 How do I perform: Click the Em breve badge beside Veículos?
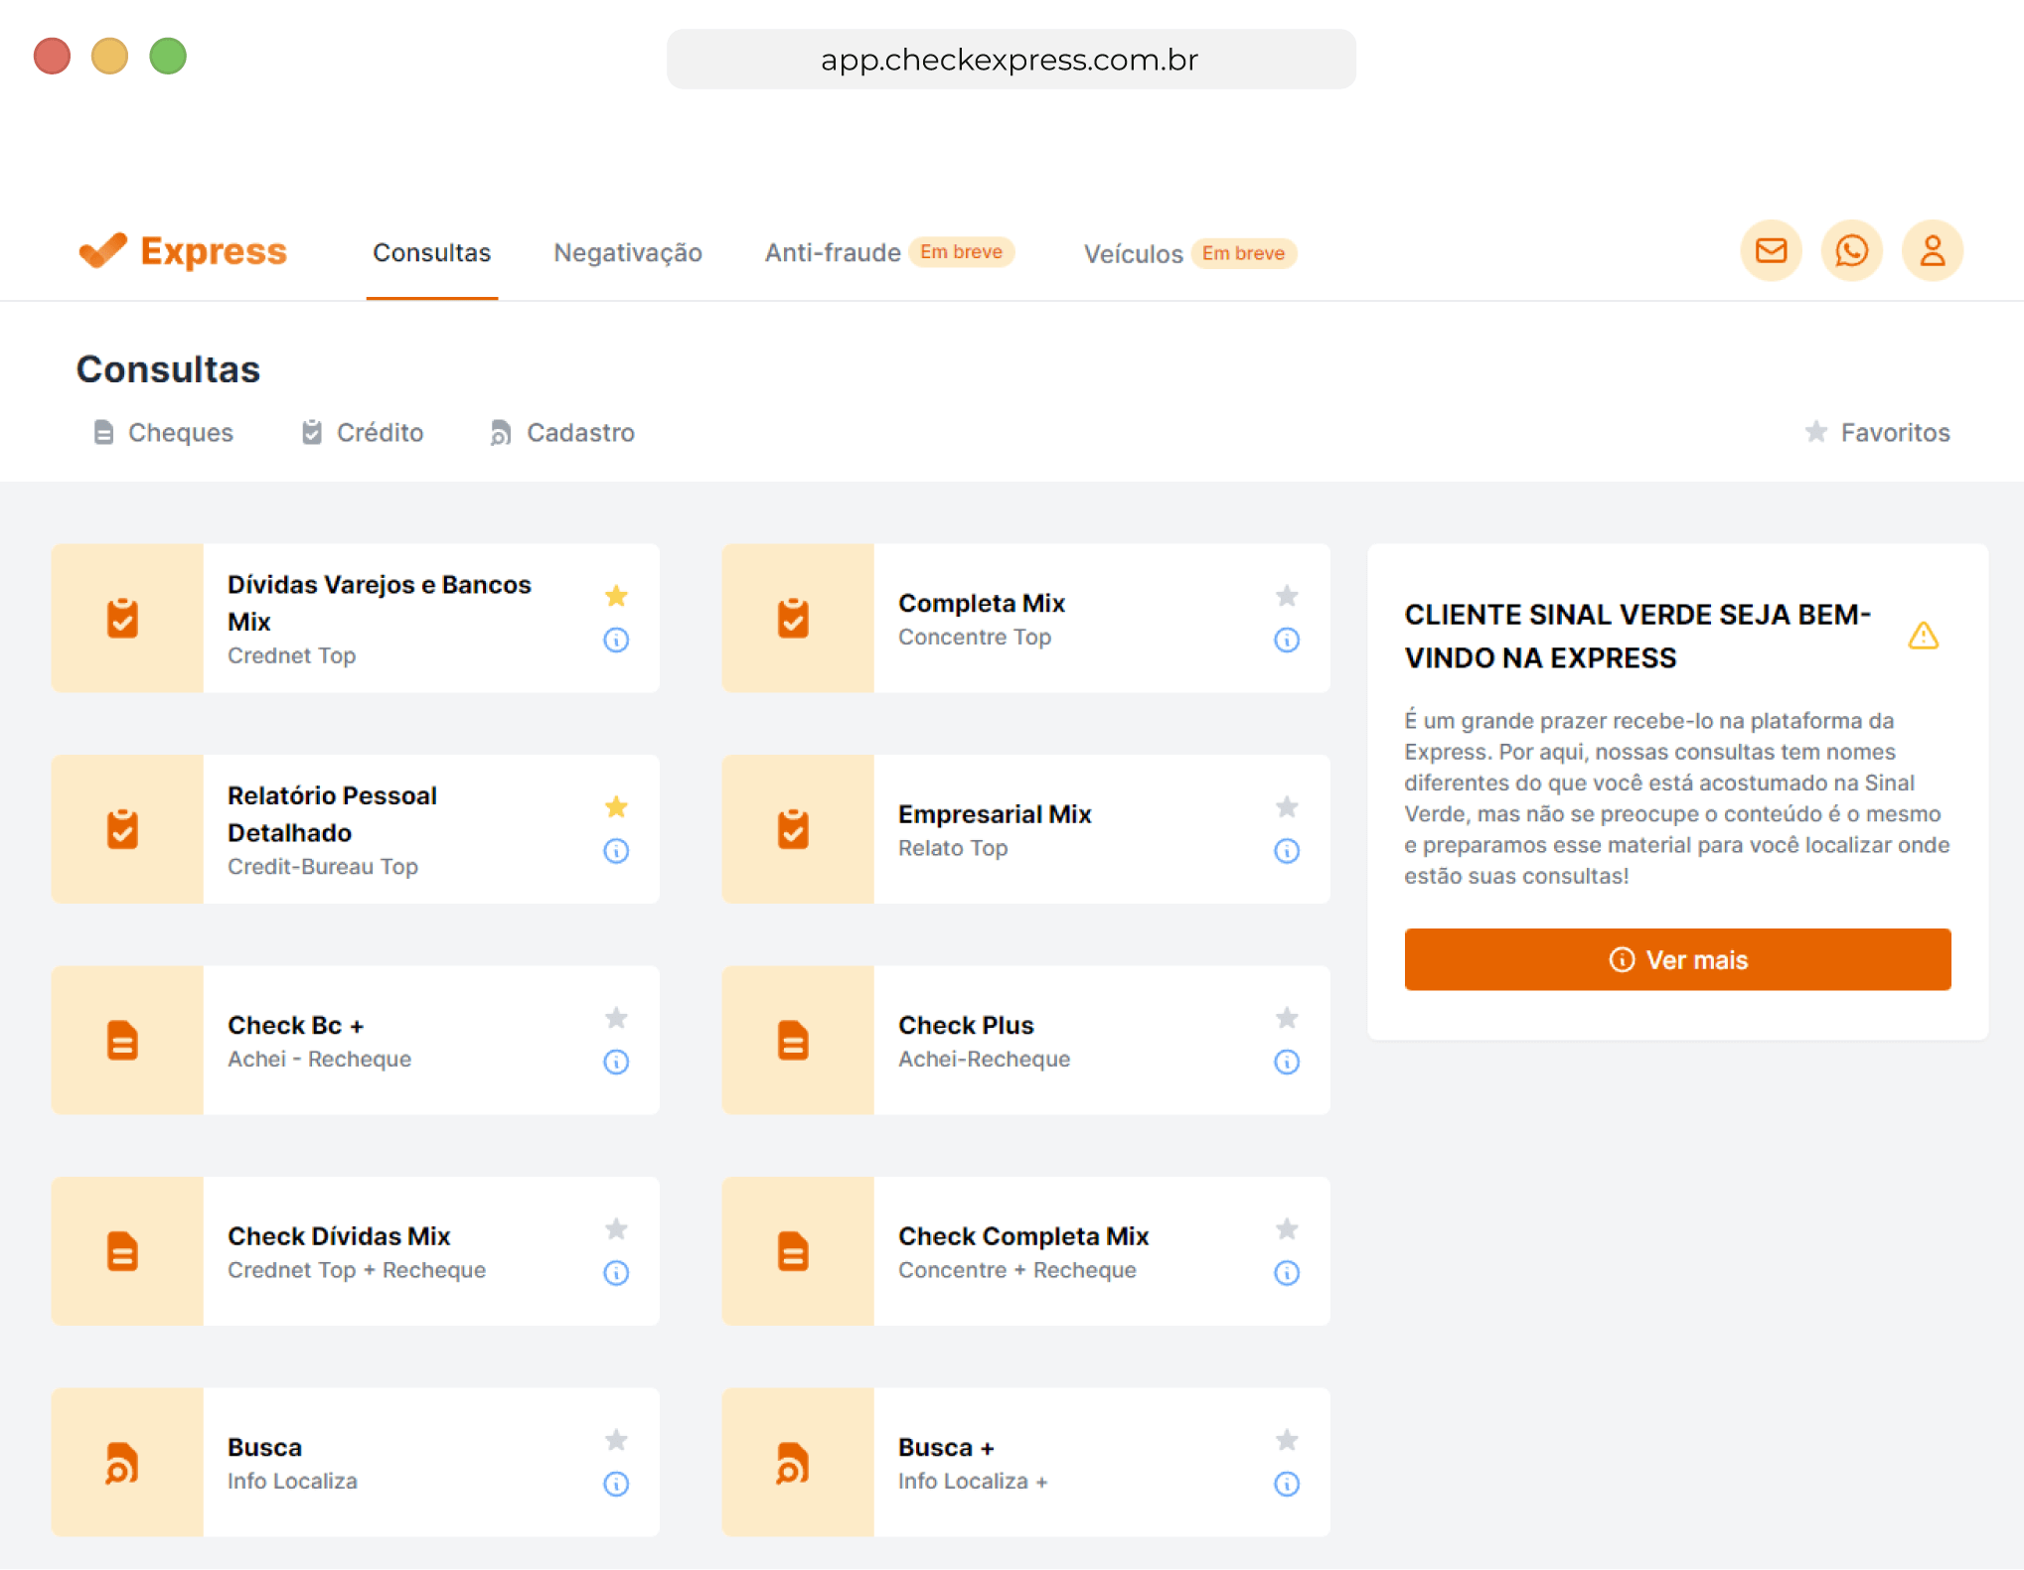[1243, 253]
